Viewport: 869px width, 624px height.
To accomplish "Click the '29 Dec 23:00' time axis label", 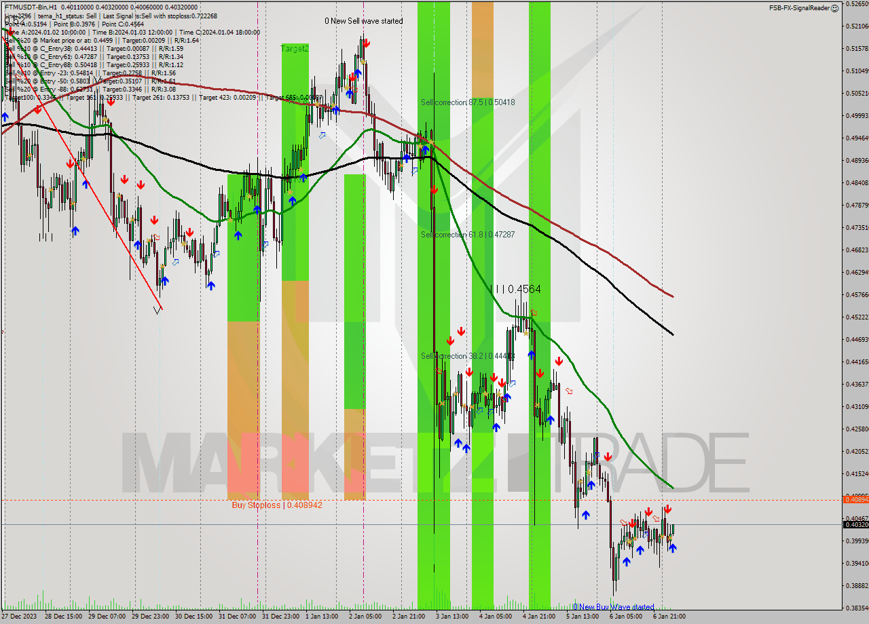I will click(x=150, y=617).
